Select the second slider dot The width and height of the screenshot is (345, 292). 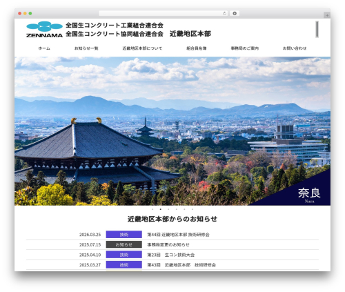[x=161, y=209]
